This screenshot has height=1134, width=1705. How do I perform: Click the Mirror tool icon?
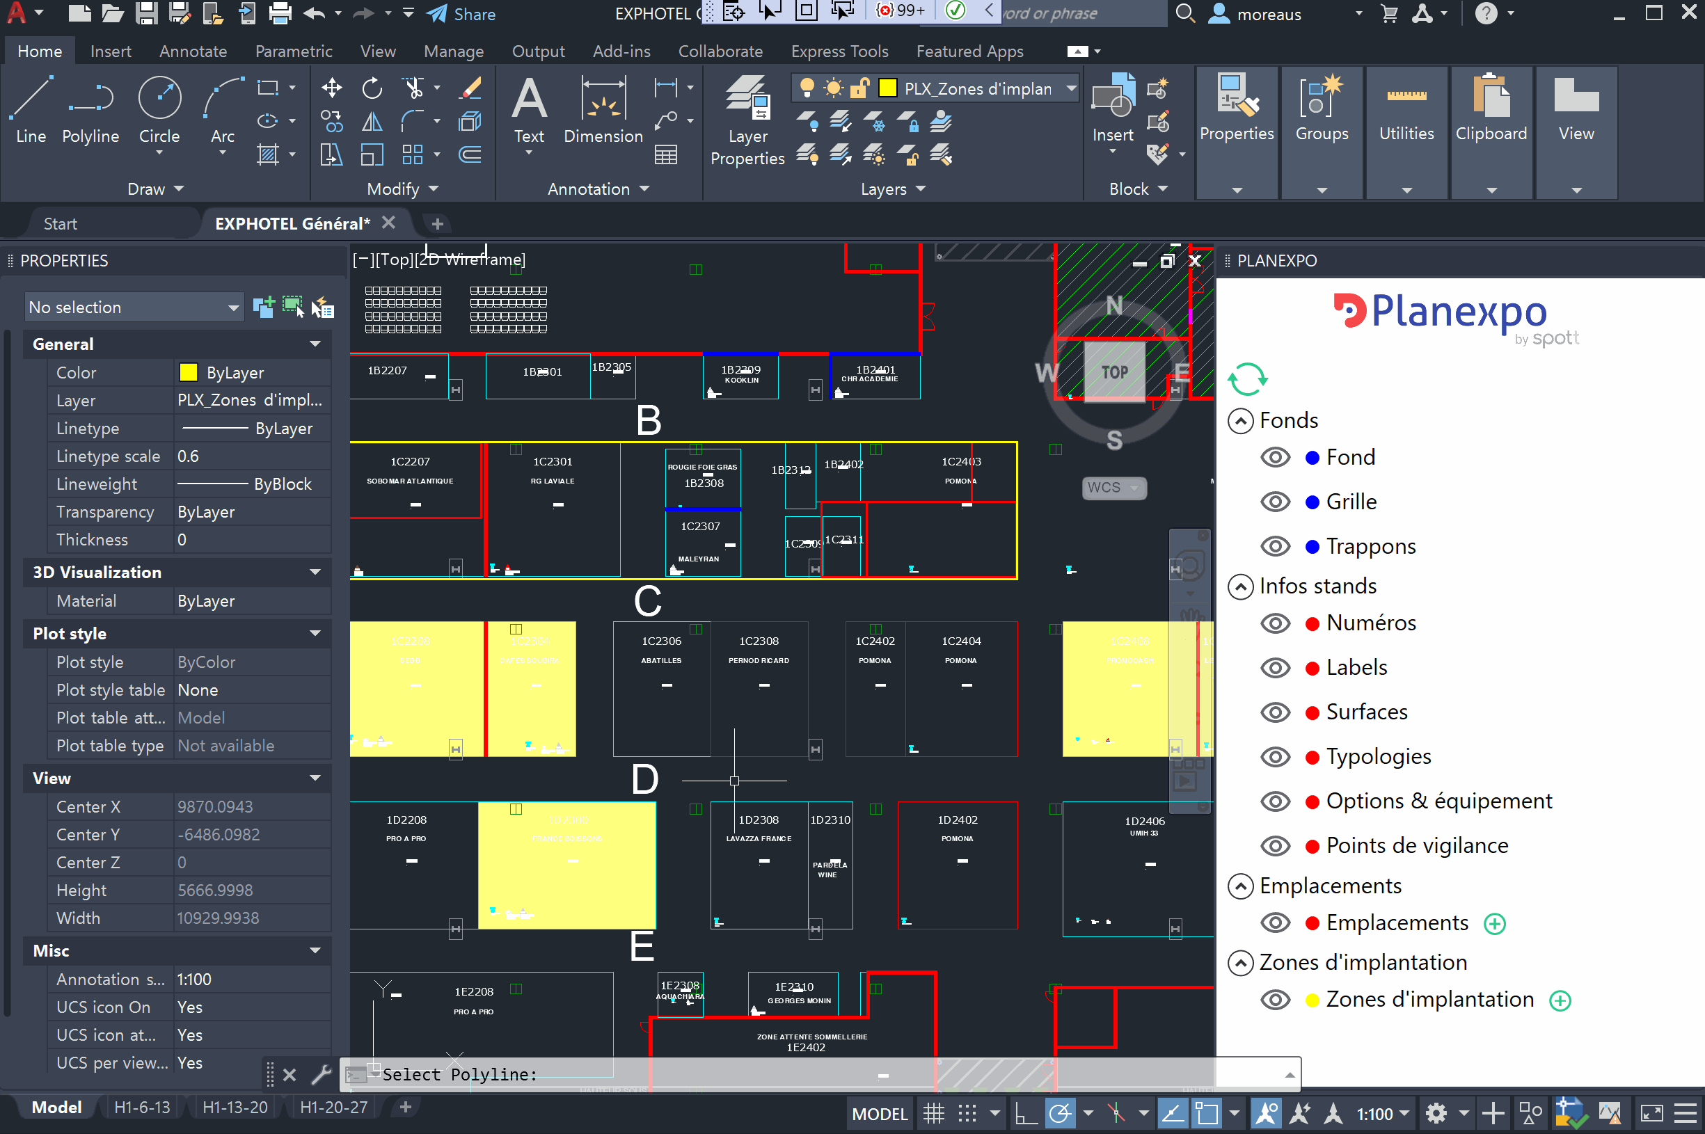[x=372, y=122]
